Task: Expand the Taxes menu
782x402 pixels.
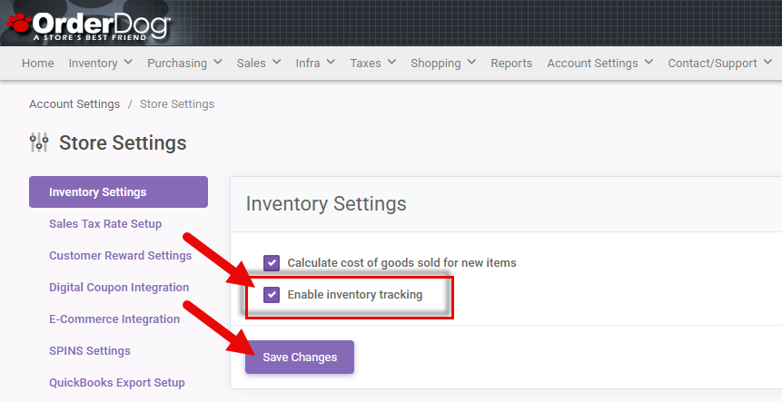Action: click(x=372, y=63)
